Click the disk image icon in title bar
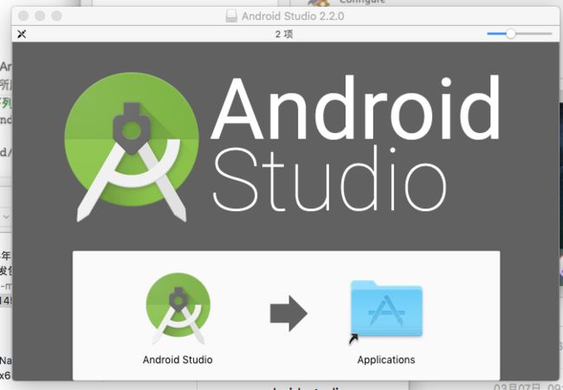The image size is (563, 390). coord(231,16)
